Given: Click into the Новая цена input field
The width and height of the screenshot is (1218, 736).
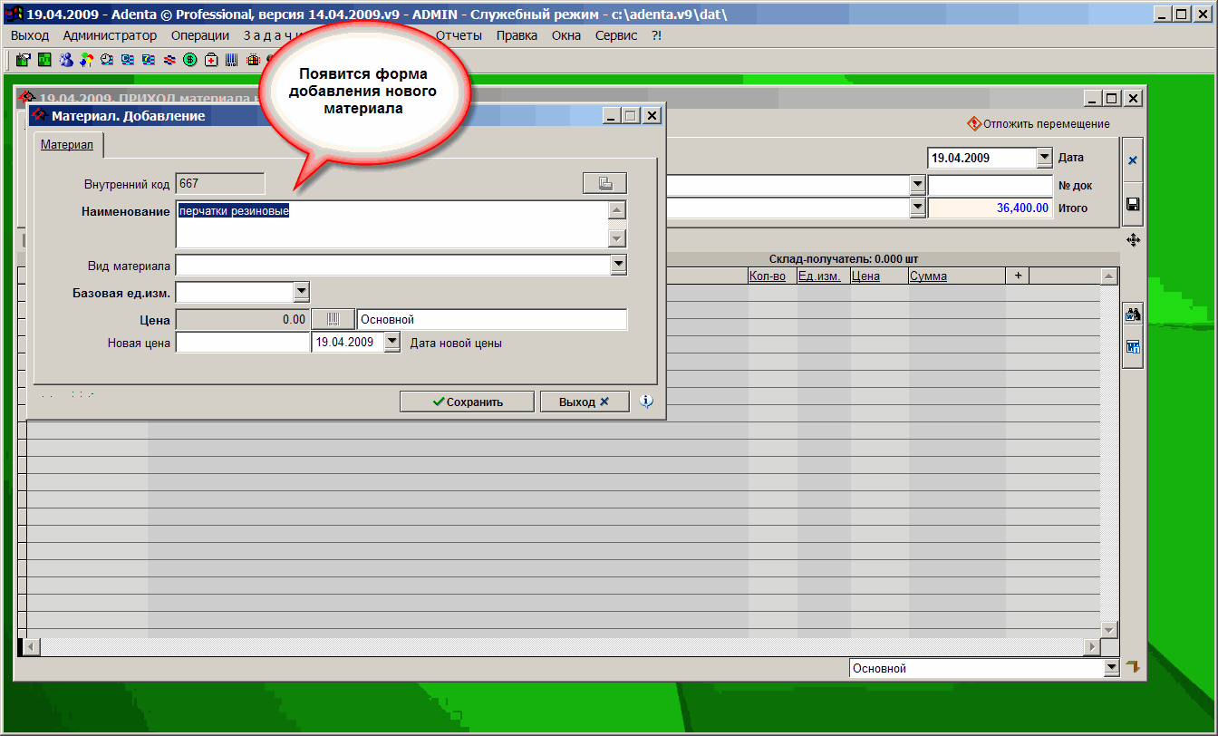Looking at the screenshot, I should (x=242, y=343).
